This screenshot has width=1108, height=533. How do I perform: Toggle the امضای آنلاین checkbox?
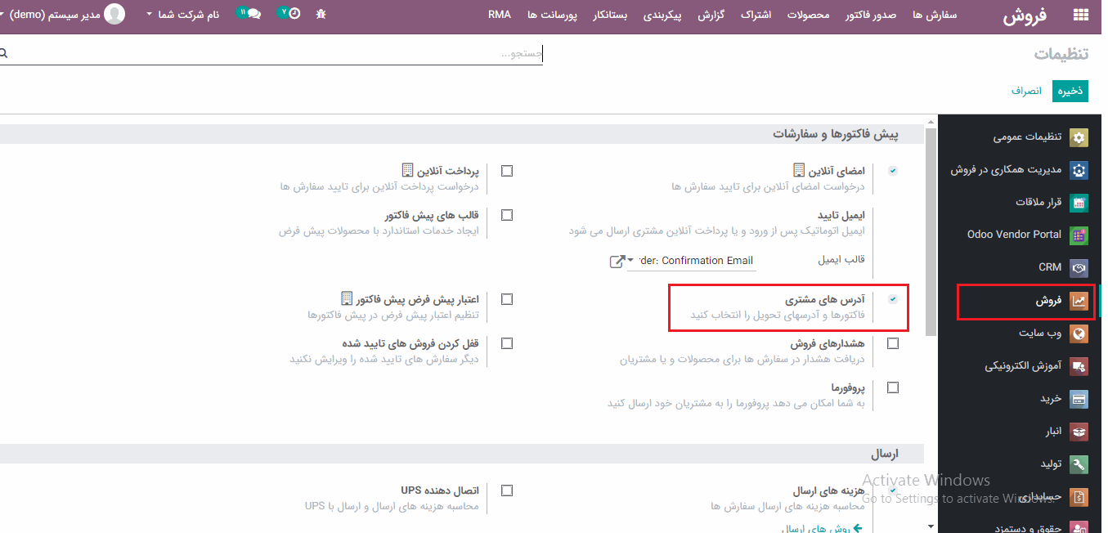coord(893,171)
